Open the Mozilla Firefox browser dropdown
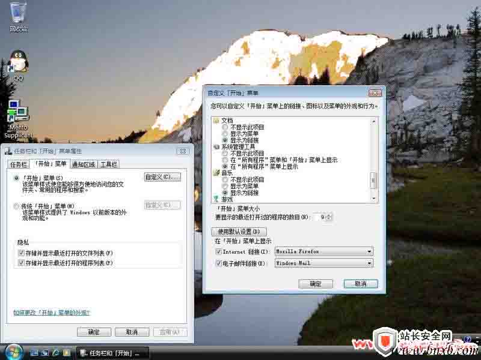 [x=323, y=251]
